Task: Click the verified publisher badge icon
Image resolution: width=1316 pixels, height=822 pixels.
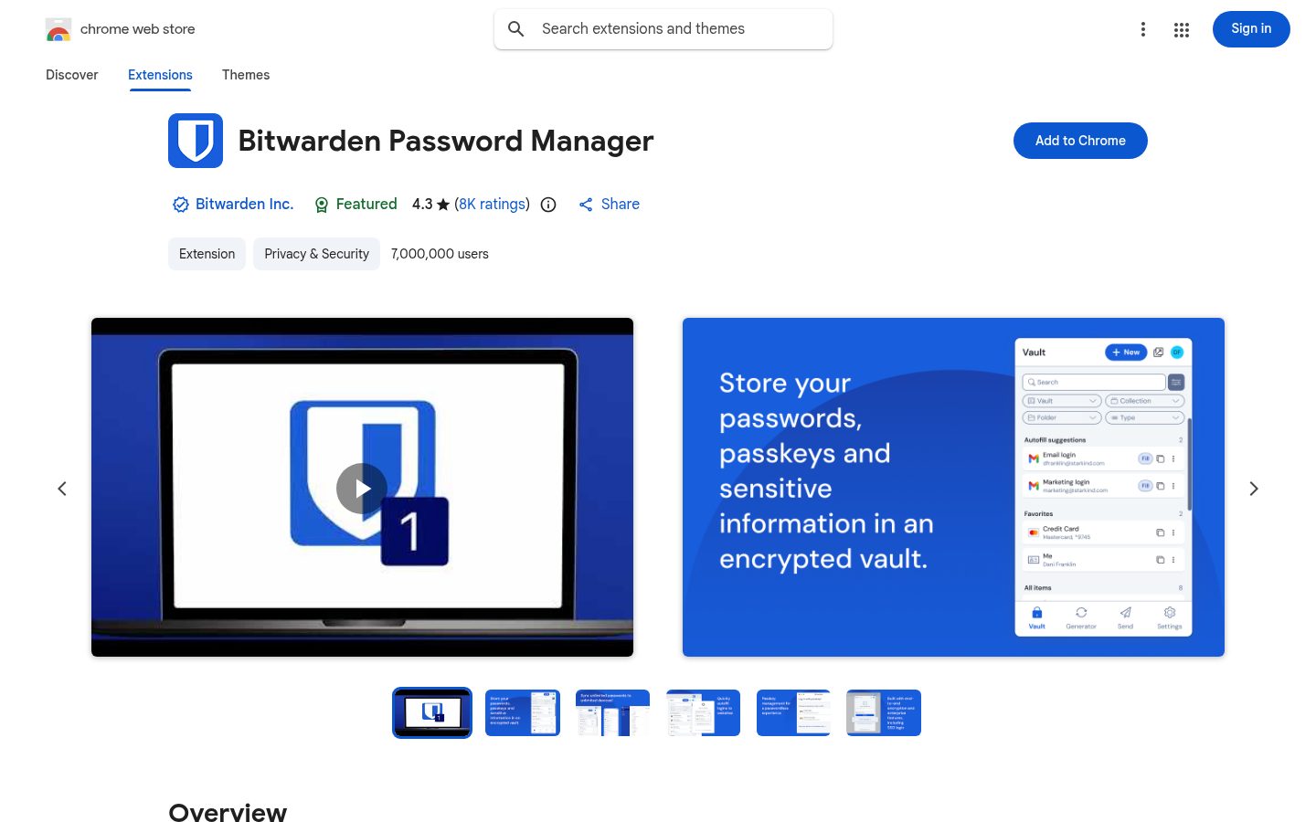Action: pos(181,205)
